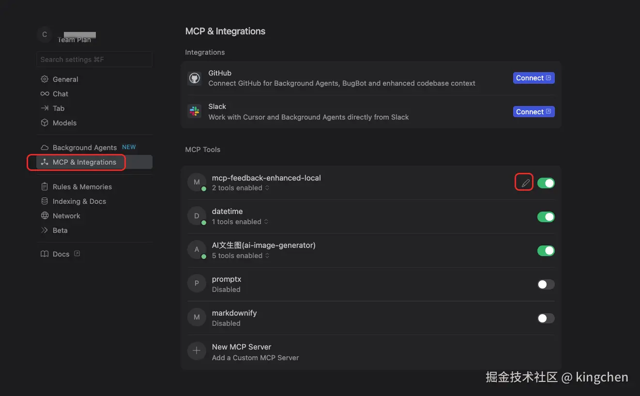The image size is (640, 396).
Task: Open the General settings section
Action: tap(65, 79)
